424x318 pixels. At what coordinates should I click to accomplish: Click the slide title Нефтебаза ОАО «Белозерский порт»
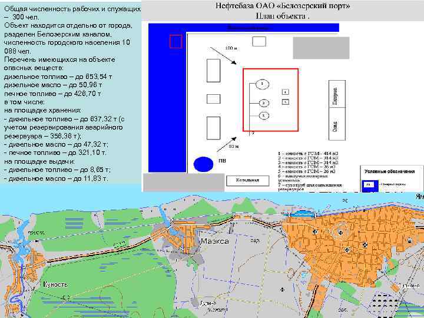pos(283,6)
